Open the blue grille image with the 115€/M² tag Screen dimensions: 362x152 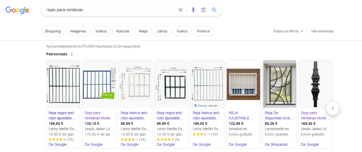pyautogui.click(x=99, y=84)
